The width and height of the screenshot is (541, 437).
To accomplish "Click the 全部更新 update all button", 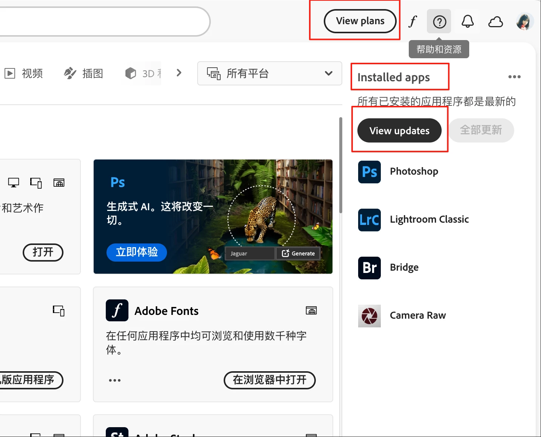I will [x=481, y=130].
